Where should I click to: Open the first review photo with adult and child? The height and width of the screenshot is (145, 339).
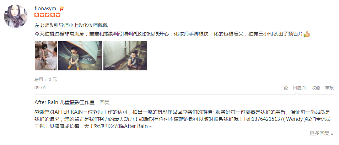(x=46, y=56)
